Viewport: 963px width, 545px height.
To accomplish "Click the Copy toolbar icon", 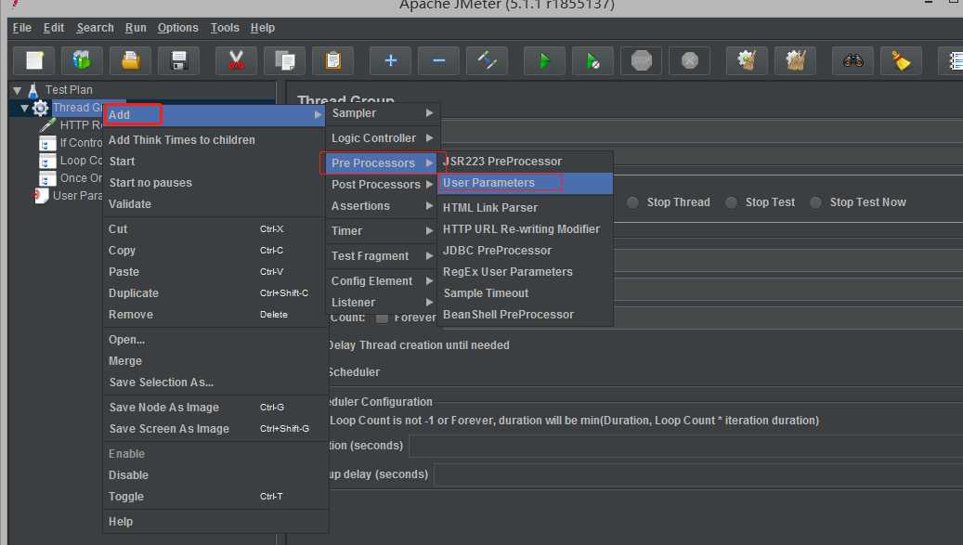I will 284,60.
